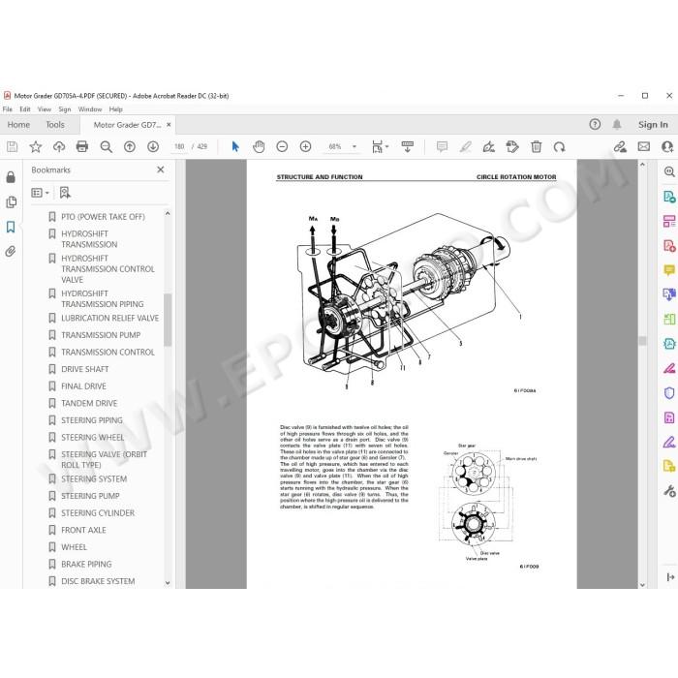
Task: Click the stamp tool icon
Action: point(512,147)
